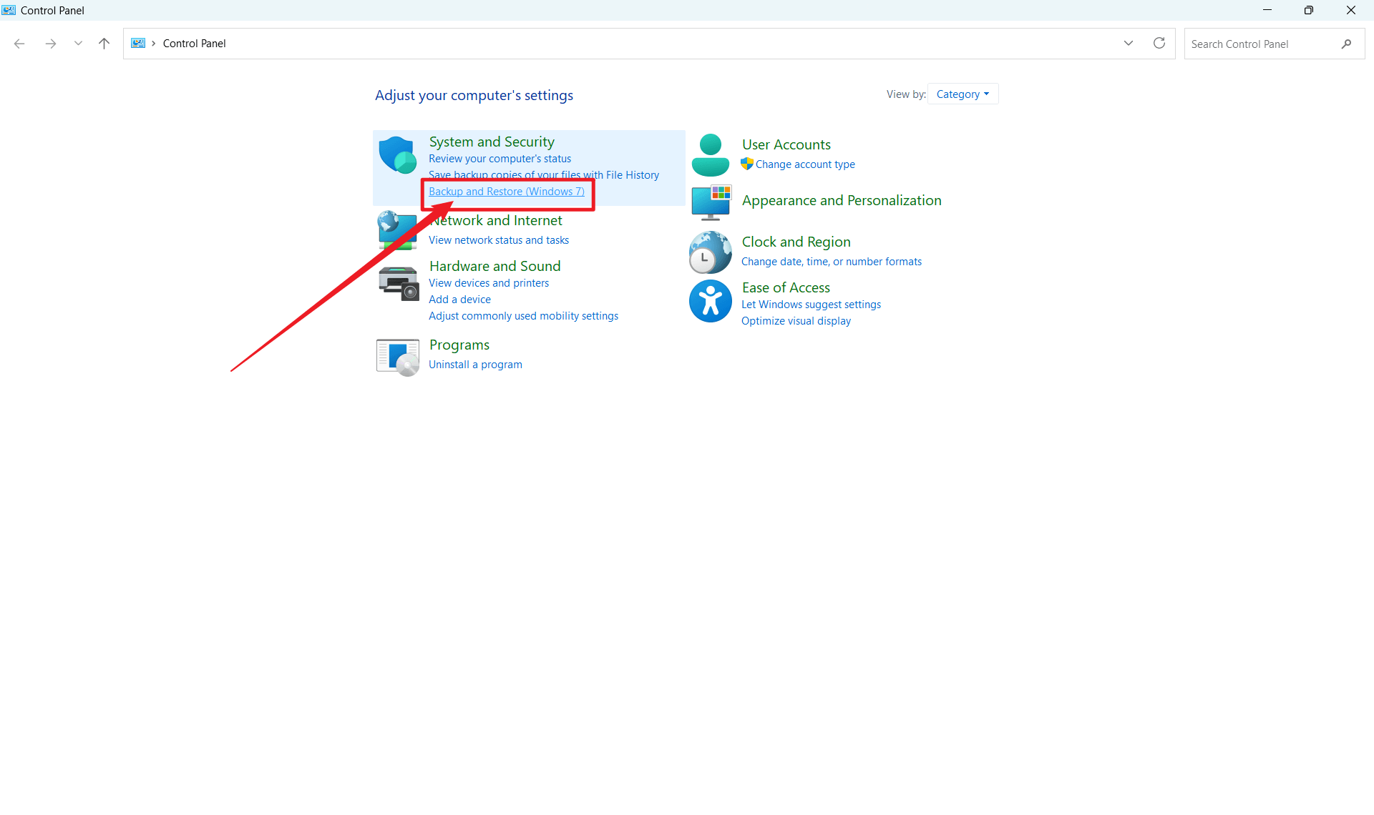Image resolution: width=1374 pixels, height=815 pixels.
Task: Open Backup and Restore (Windows 7)
Action: [x=507, y=192]
